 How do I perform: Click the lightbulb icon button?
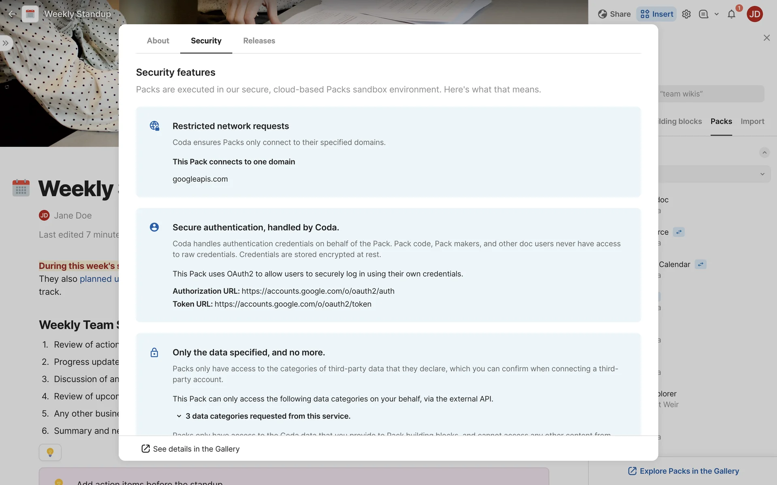coord(50,452)
